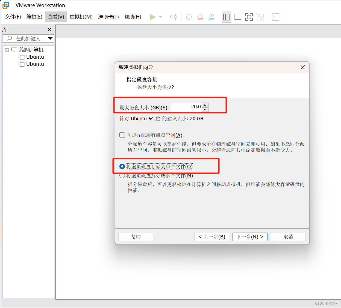The width and height of the screenshot is (341, 308).
Task: Open the 查看(V) menu
Action: point(56,17)
